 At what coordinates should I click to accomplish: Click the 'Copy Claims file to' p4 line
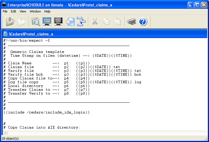46,78
